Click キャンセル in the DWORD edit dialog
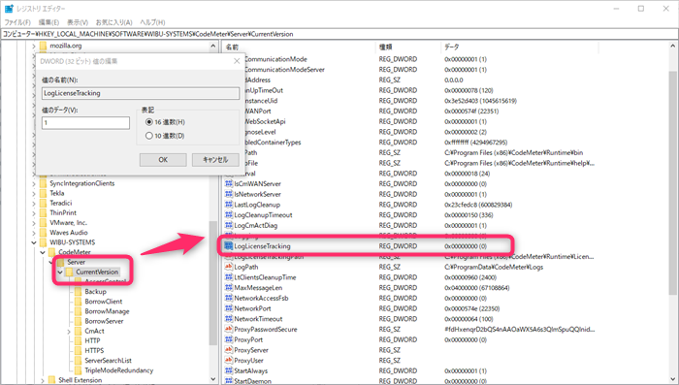The width and height of the screenshot is (679, 385). [215, 160]
